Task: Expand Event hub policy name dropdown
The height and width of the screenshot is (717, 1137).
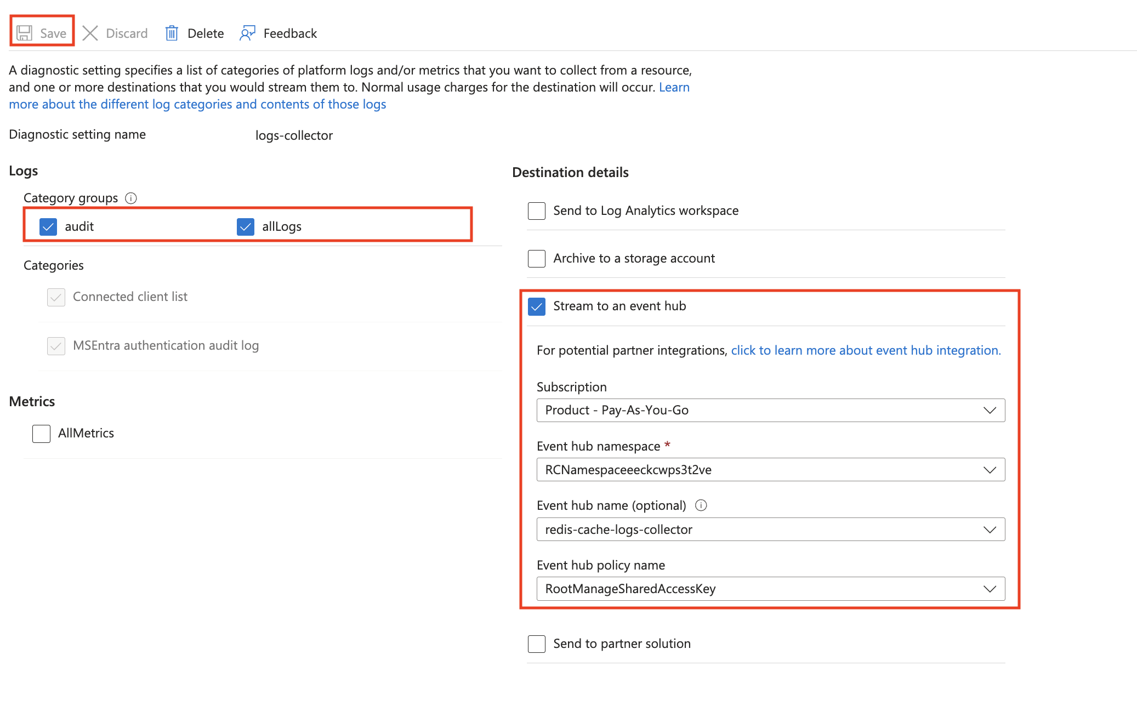Action: tap(770, 589)
